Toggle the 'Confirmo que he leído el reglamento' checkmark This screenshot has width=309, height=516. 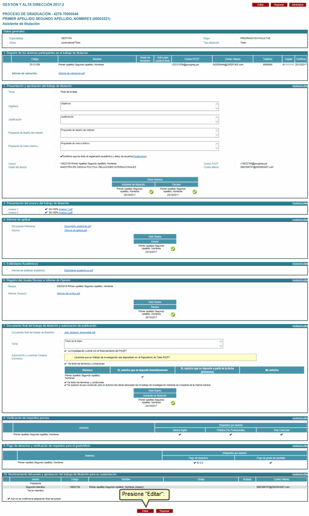click(61, 156)
